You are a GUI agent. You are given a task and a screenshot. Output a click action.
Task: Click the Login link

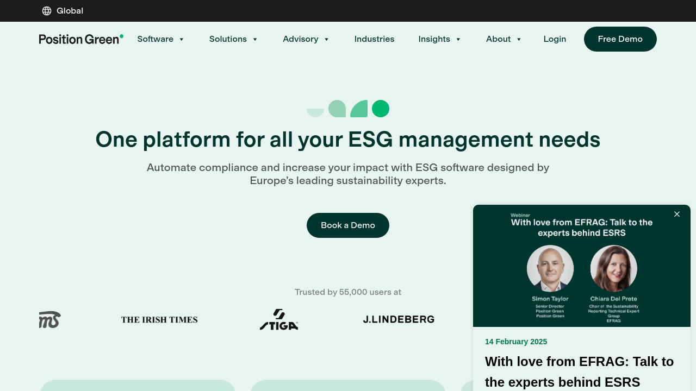coord(555,39)
